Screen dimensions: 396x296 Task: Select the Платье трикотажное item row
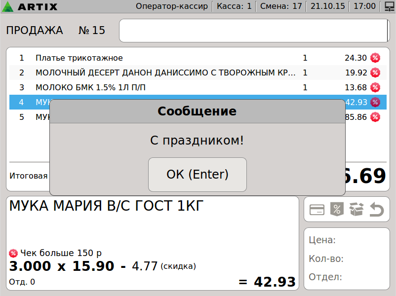coord(148,58)
